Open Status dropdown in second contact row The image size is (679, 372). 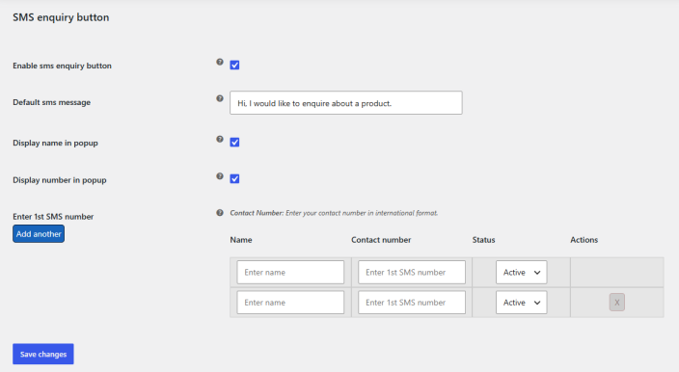[x=522, y=303]
